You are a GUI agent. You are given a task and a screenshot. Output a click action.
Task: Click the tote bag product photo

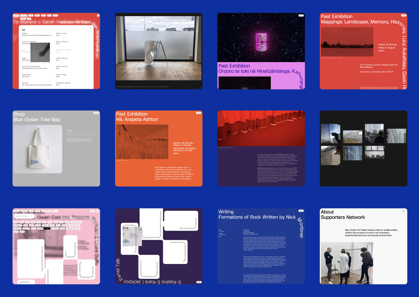click(x=38, y=149)
